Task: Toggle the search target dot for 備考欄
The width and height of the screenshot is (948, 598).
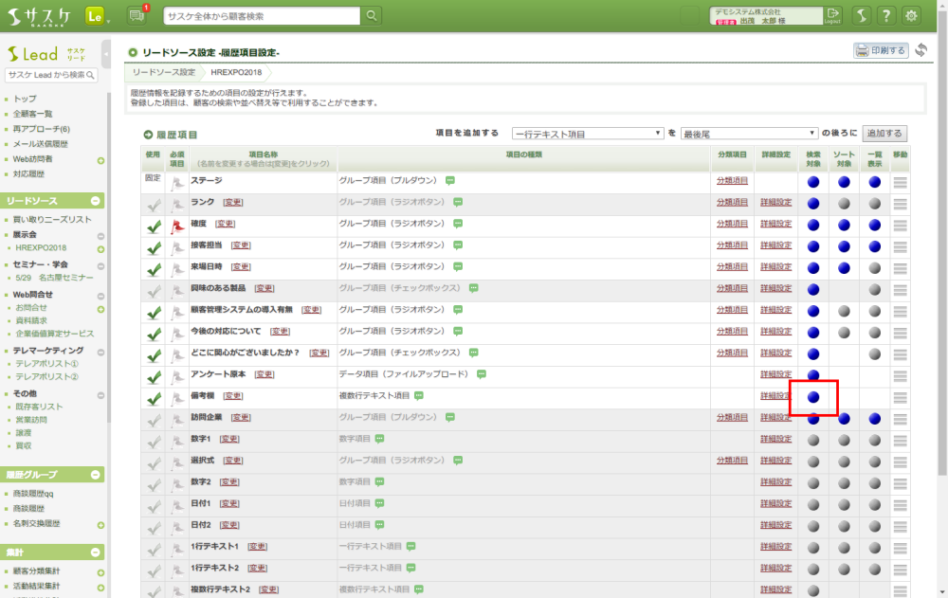Action: [813, 396]
